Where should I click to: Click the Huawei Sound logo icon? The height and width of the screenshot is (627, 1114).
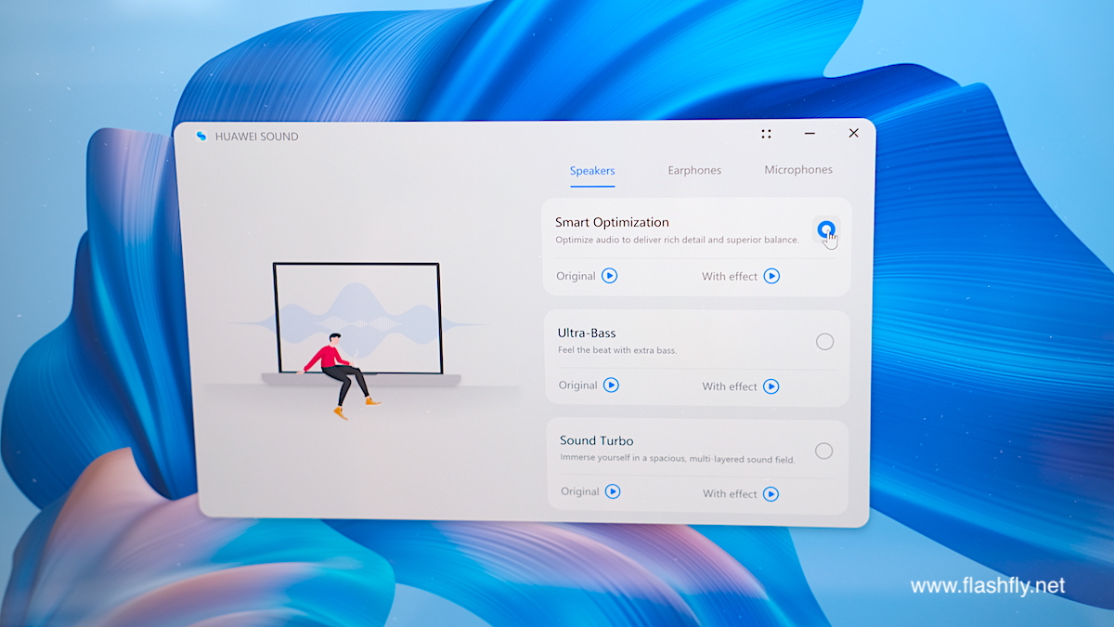pyautogui.click(x=201, y=137)
